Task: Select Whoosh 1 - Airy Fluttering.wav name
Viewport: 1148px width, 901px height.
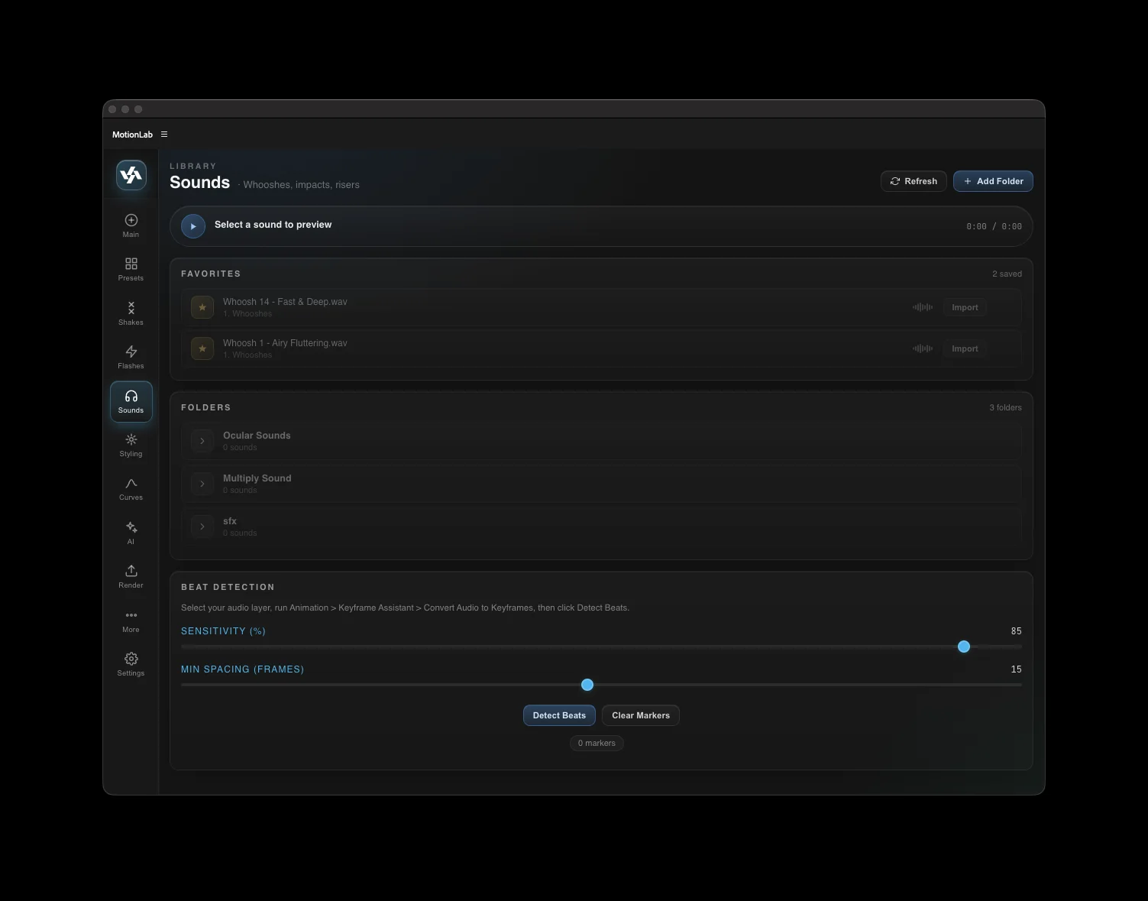Action: pyautogui.click(x=285, y=343)
